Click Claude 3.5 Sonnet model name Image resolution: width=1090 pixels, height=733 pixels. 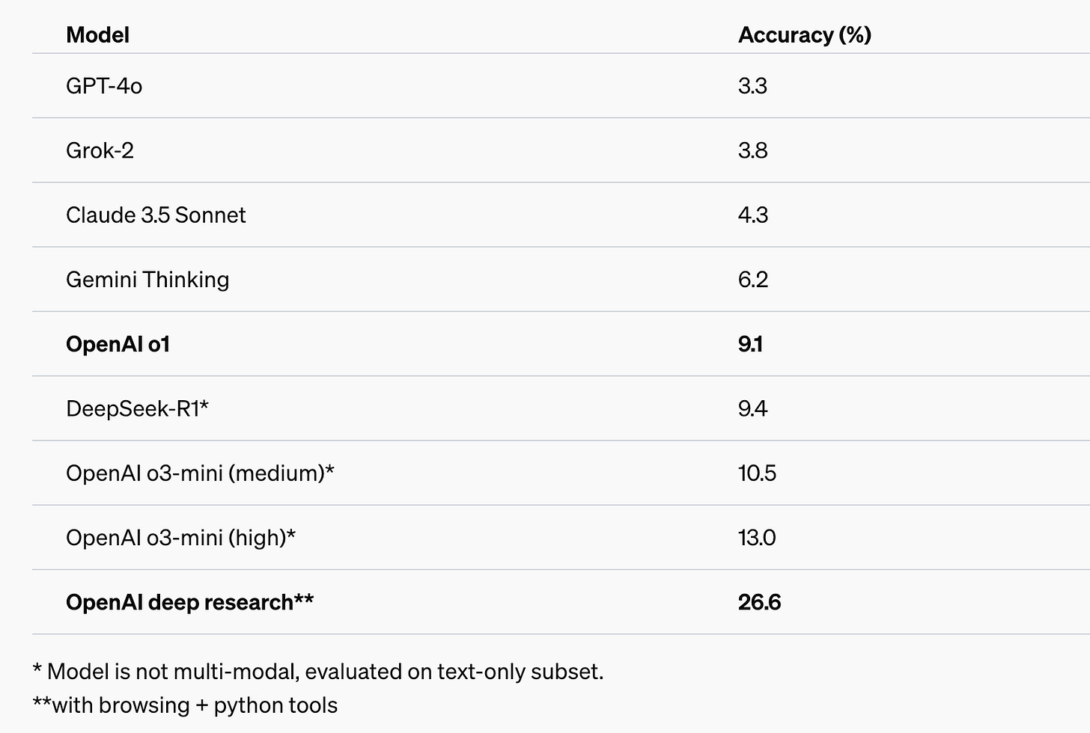[x=156, y=215]
